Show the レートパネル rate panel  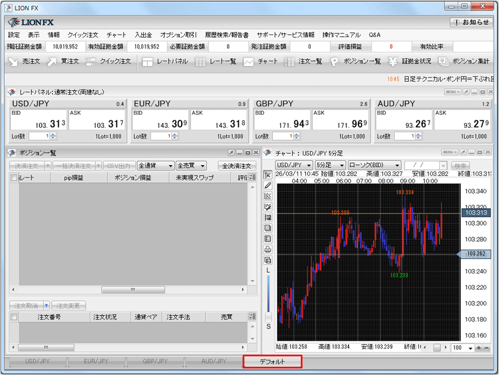point(165,61)
